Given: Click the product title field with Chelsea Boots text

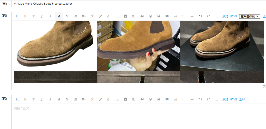Looking at the screenshot, I should tap(130, 4).
